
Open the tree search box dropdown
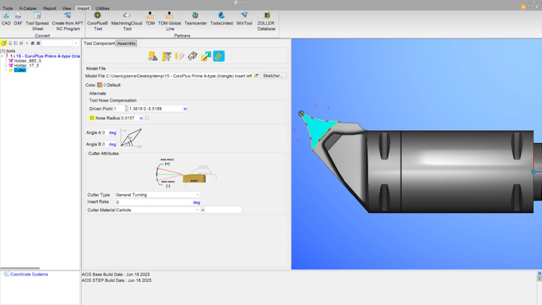coord(76,43)
